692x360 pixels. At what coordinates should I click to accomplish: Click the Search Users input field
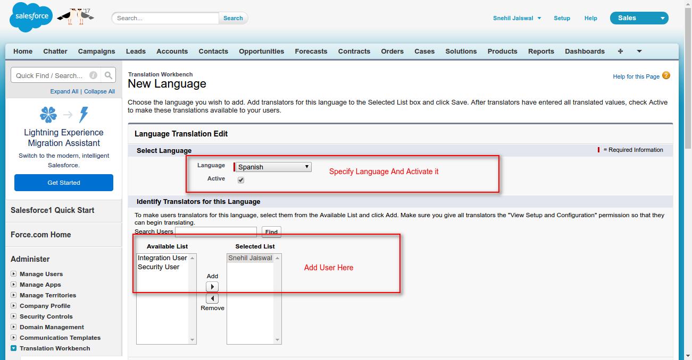coord(216,232)
